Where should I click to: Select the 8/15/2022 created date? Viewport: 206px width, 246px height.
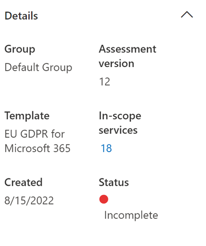click(x=29, y=201)
